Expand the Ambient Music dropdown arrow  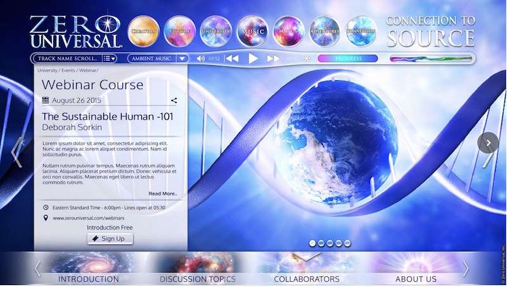tap(182, 58)
